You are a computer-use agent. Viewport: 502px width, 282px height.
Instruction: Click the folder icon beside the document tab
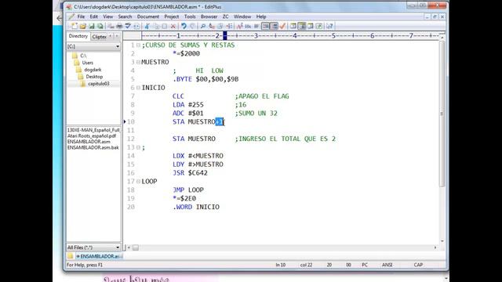tap(70, 256)
